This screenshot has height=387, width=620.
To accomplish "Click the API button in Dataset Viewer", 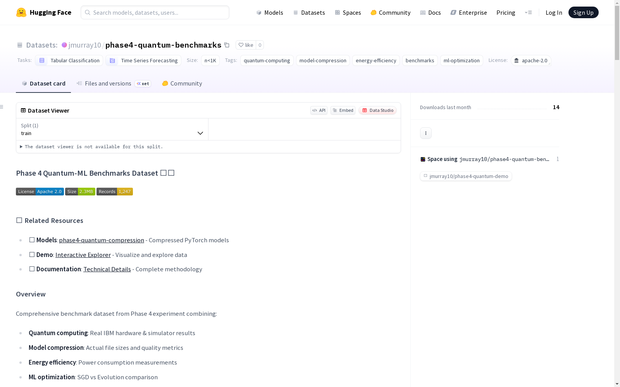I will 319,110.
